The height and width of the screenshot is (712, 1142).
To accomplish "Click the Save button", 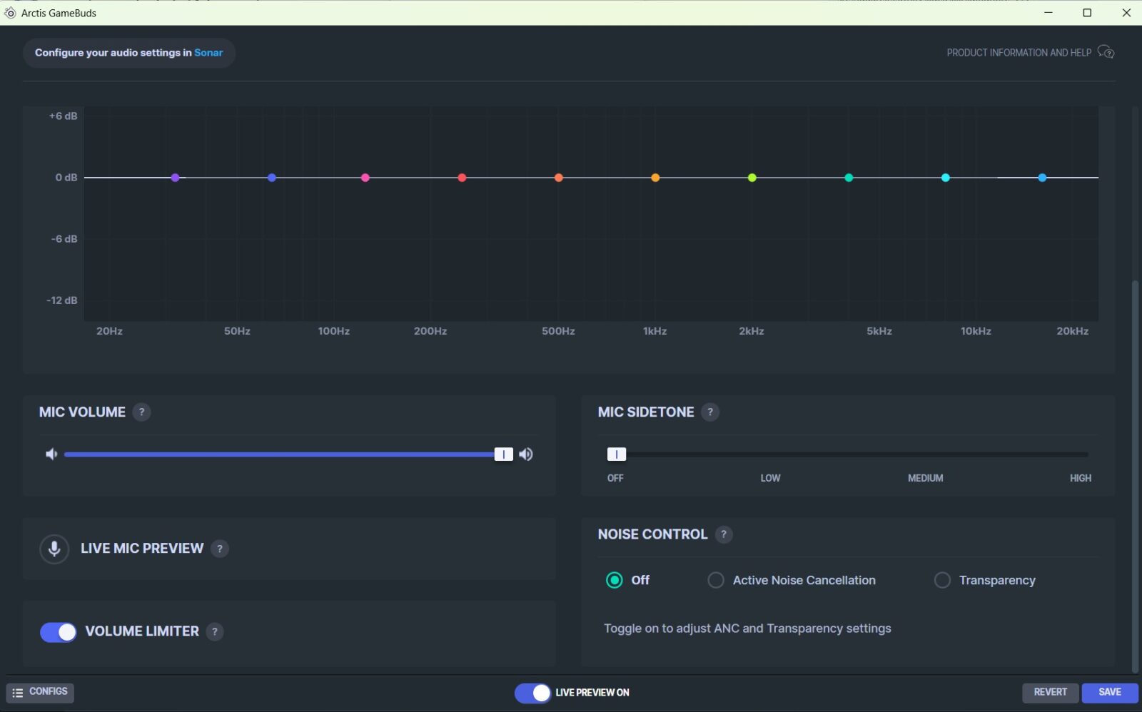I will point(1109,692).
